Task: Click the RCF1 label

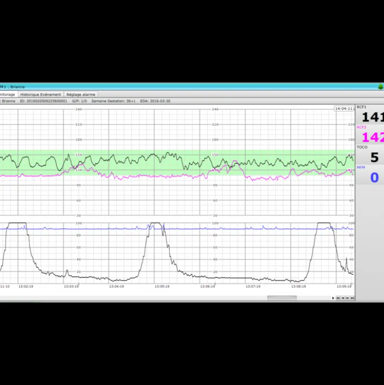Action: tap(361, 107)
